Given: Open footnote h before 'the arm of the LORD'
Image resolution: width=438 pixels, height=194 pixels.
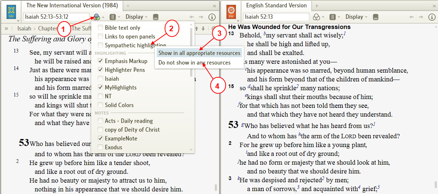Looking at the screenshot, I should tap(300, 135).
